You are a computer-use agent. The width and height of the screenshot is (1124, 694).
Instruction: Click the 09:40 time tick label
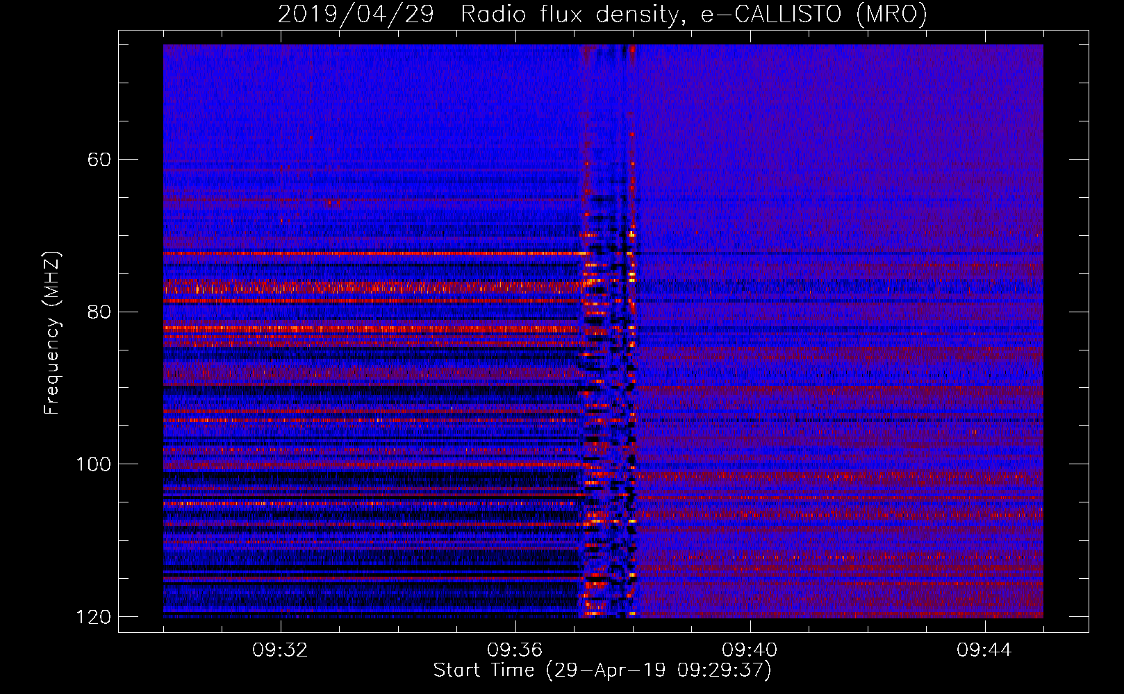point(750,650)
